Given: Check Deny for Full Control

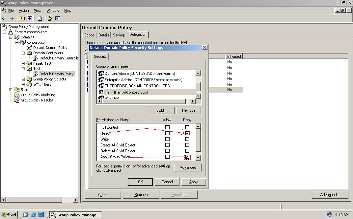Looking at the screenshot, I should (187, 127).
